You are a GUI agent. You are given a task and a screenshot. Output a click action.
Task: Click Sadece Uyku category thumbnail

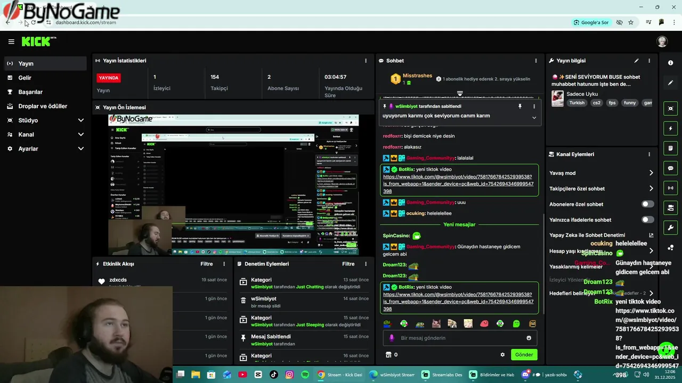[557, 98]
